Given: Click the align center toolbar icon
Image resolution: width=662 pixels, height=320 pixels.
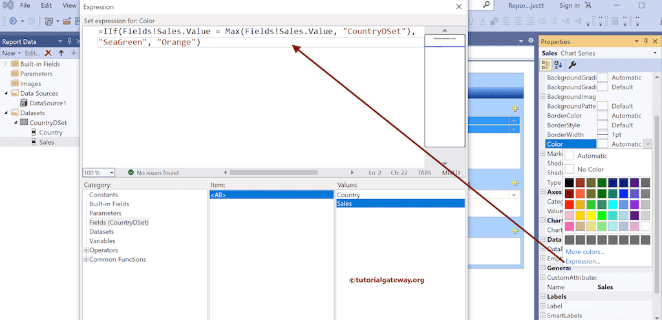Looking at the screenshot, I should [518, 21].
